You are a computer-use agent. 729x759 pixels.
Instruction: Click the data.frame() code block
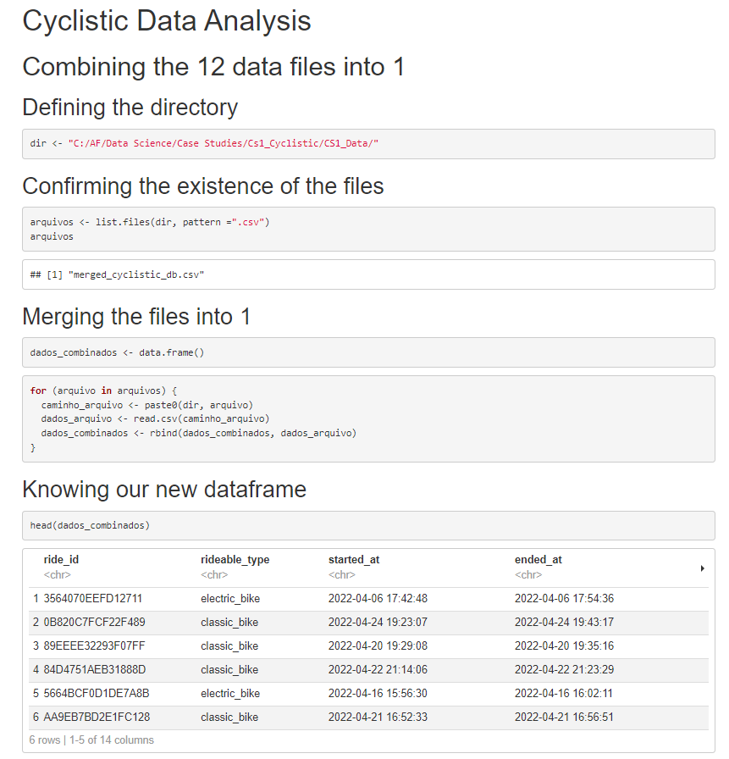pos(368,352)
